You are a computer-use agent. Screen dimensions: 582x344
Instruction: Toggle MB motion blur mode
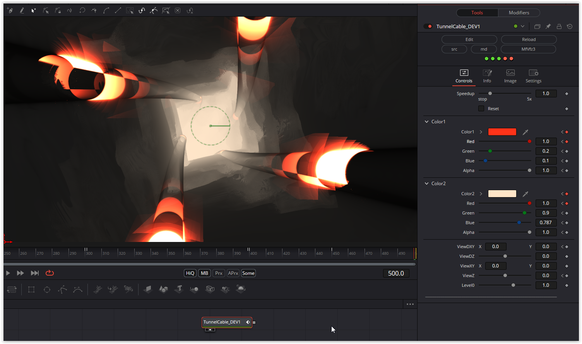point(204,273)
